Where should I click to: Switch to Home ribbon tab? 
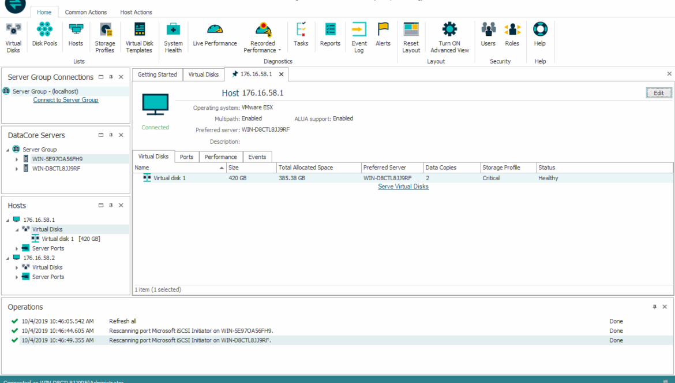click(44, 12)
